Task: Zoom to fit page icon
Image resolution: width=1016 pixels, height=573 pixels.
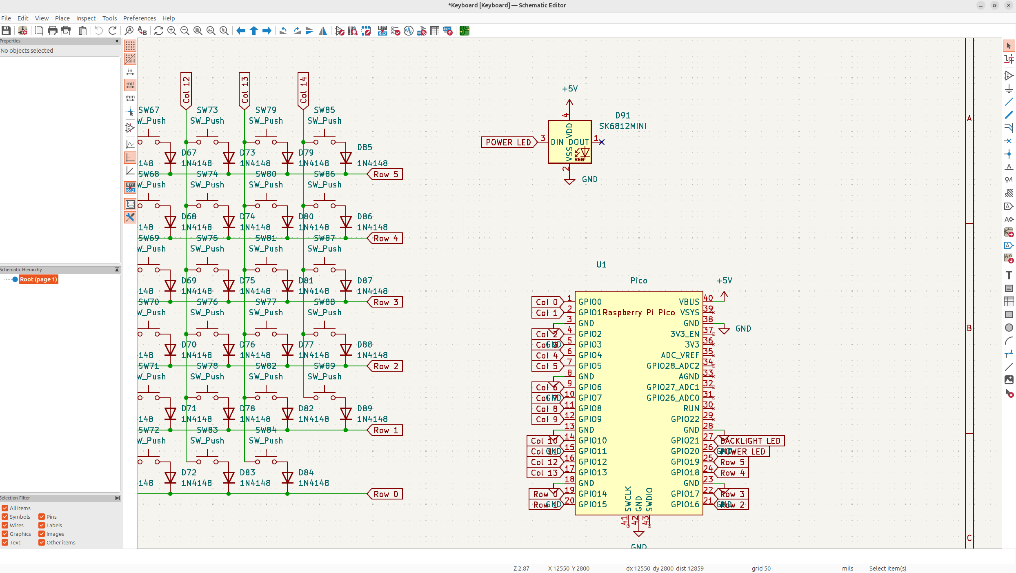Action: click(x=198, y=31)
